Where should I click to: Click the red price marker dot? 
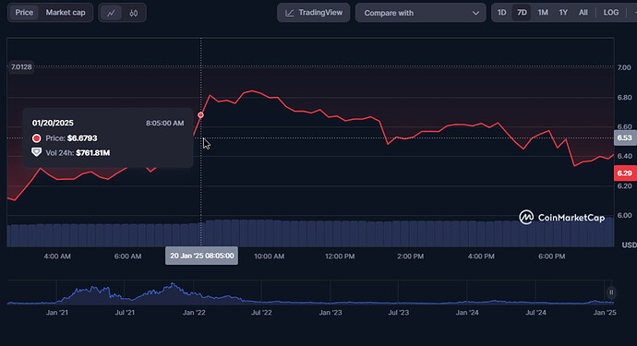point(200,115)
